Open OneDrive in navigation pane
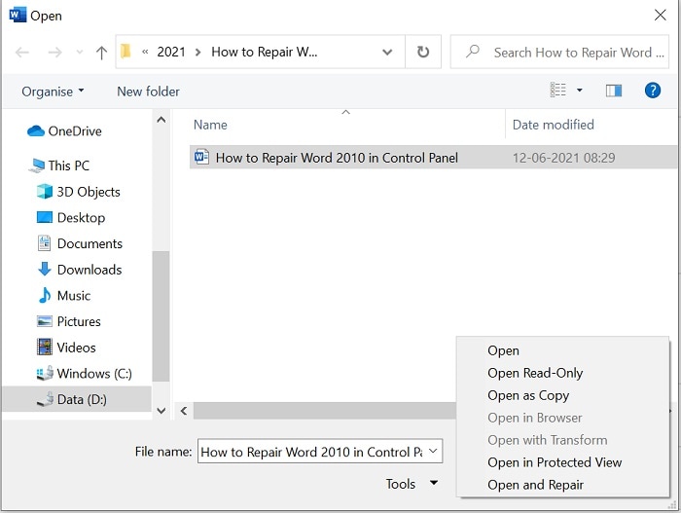Viewport: 681px width, 513px height. (x=75, y=130)
